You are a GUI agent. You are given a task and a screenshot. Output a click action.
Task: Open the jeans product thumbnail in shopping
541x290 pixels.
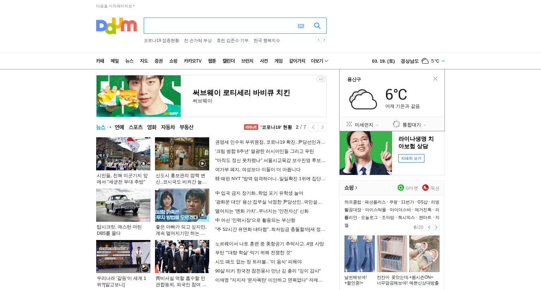(360, 254)
